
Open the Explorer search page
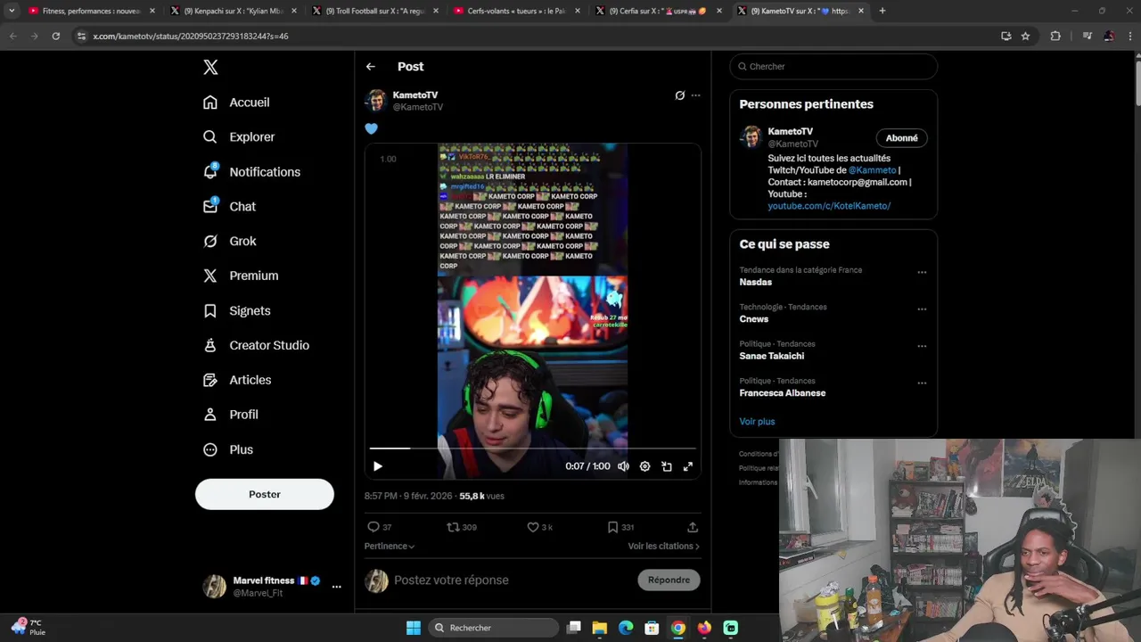pyautogui.click(x=239, y=137)
